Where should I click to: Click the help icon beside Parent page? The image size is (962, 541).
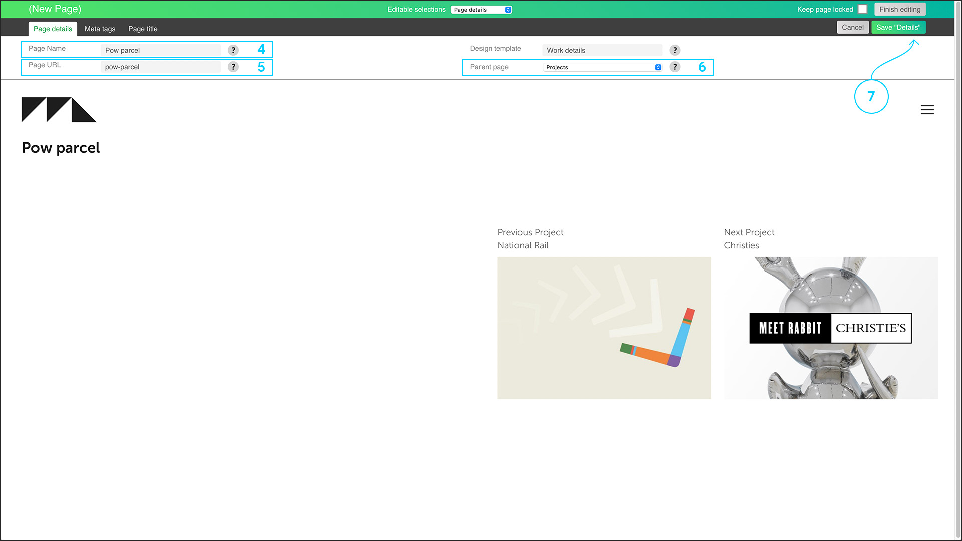tap(675, 67)
